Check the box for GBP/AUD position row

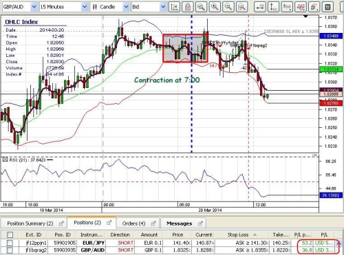coord(10,250)
